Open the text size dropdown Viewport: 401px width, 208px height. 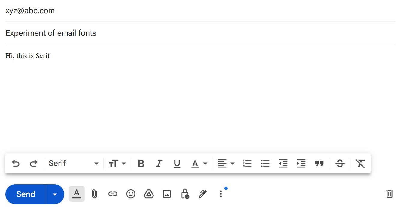pos(117,163)
